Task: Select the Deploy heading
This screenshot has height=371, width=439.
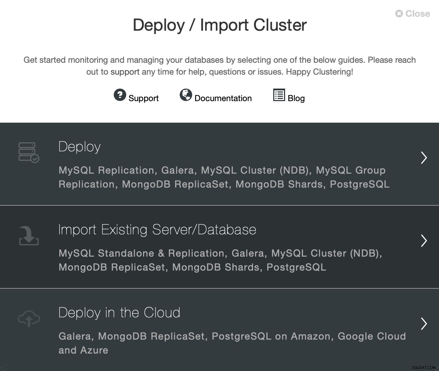Action: tap(80, 147)
